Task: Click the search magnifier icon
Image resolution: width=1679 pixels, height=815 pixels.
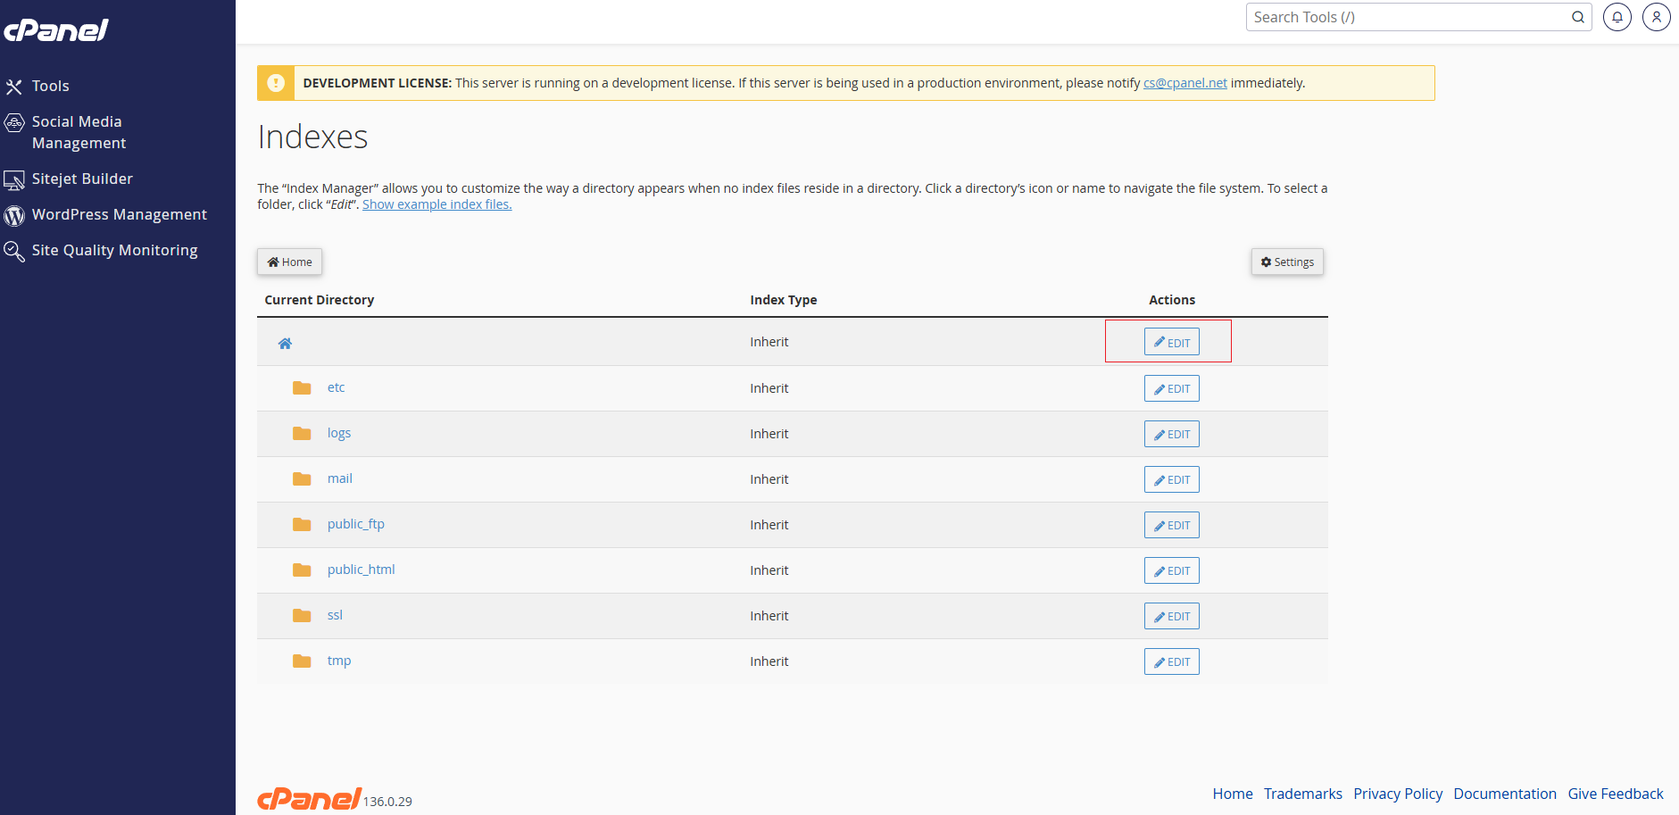Action: (1578, 17)
